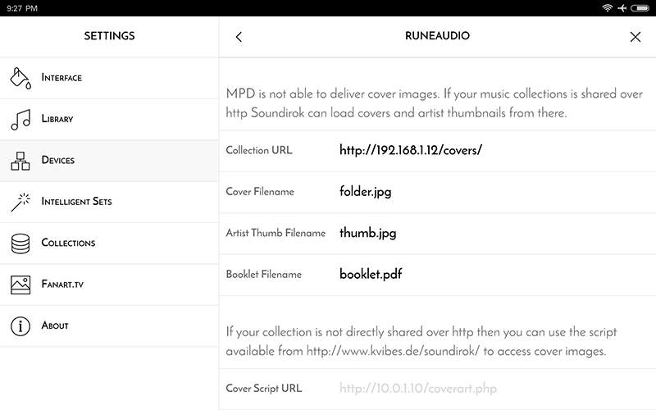This screenshot has width=656, height=410.
Task: Click the info circle About icon
Action: 20,326
